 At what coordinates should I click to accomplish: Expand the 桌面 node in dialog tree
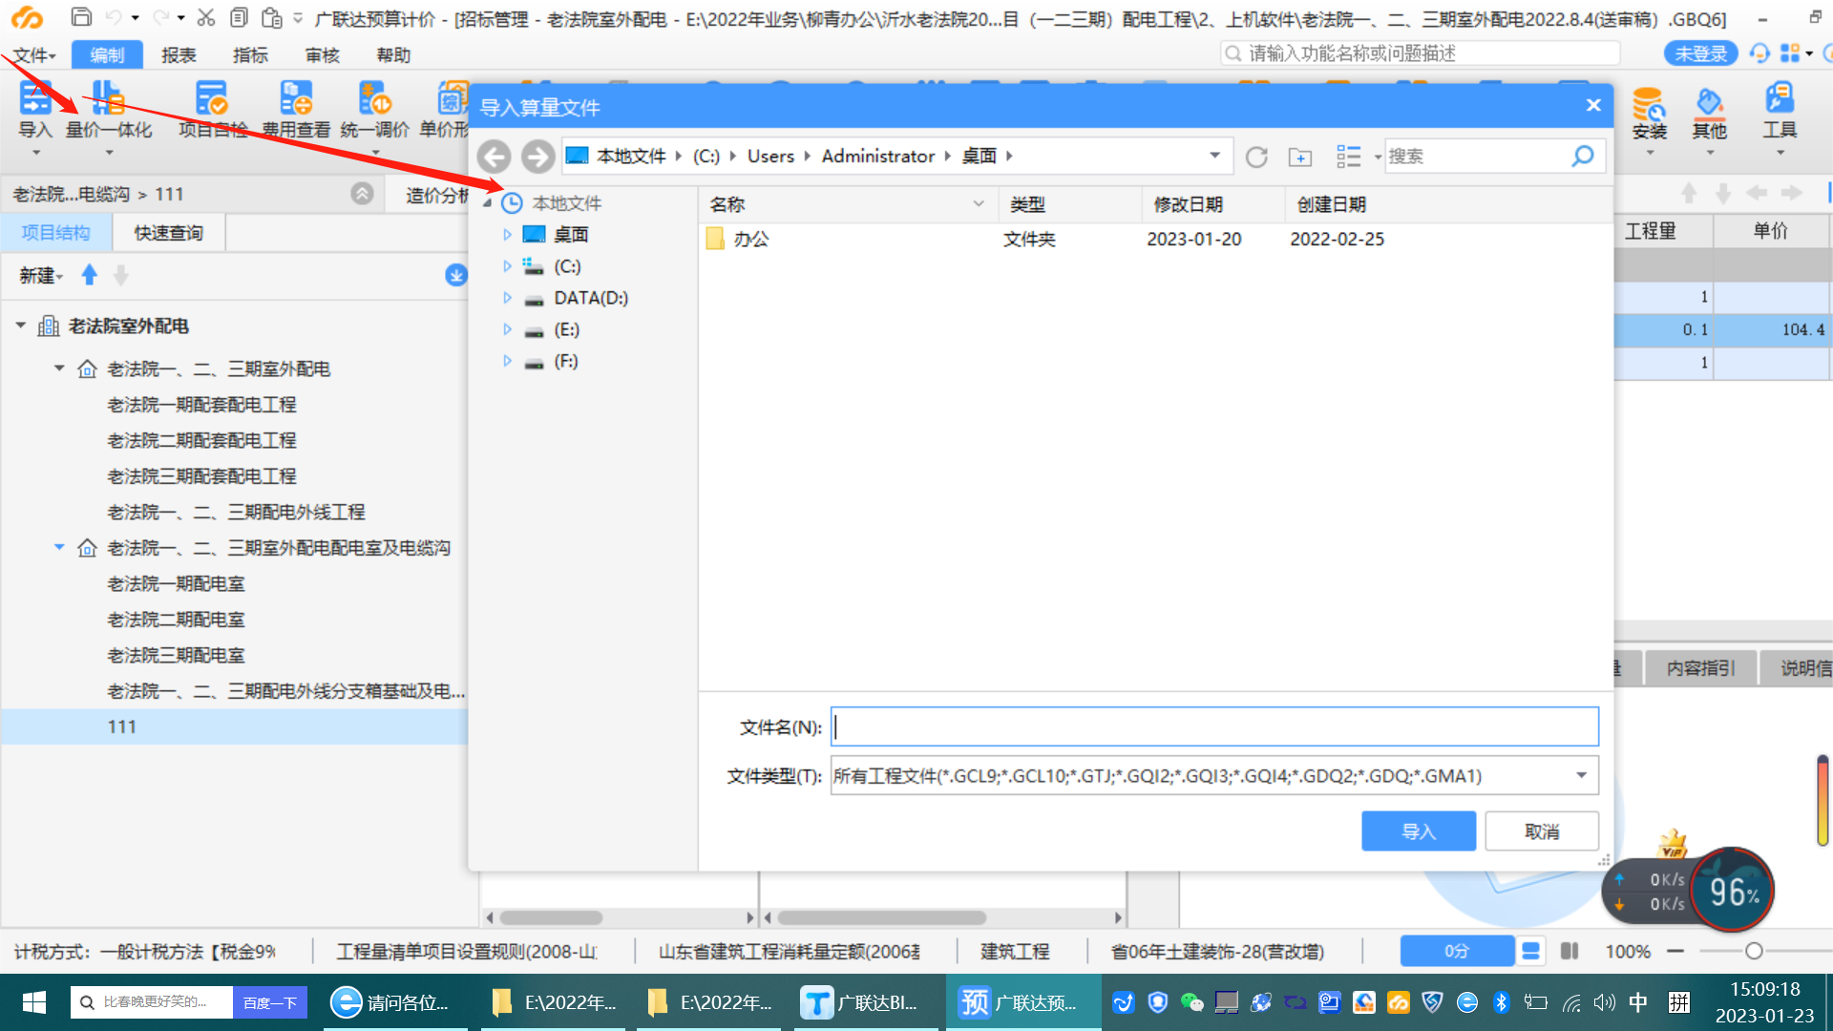(x=507, y=235)
